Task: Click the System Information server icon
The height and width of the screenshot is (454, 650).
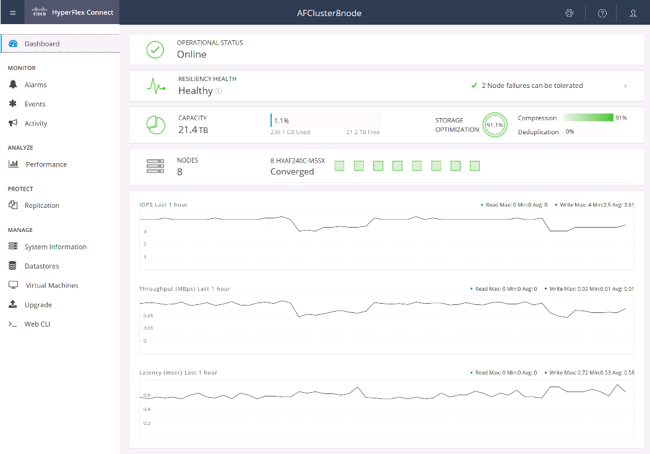Action: click(13, 246)
